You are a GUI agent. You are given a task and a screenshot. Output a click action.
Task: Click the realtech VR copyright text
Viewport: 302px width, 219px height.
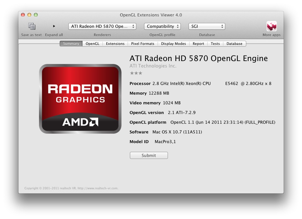71,188
